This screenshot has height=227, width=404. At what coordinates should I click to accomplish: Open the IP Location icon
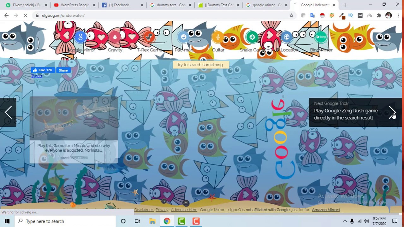click(x=287, y=37)
